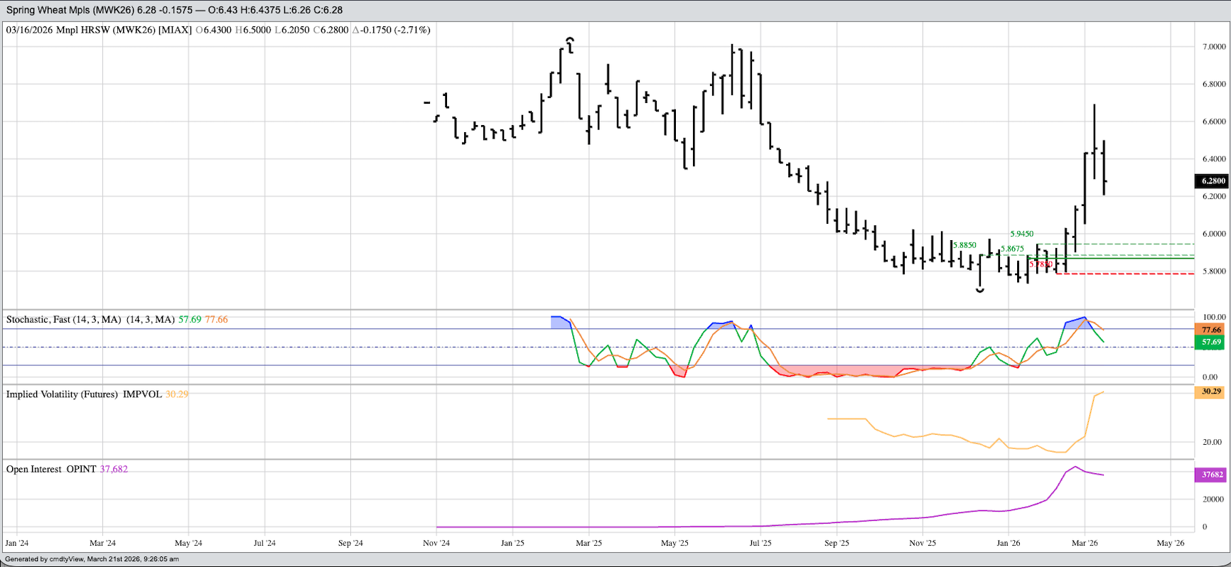Select the Open Interest OPINT label
The height and width of the screenshot is (567, 1231).
coord(51,470)
